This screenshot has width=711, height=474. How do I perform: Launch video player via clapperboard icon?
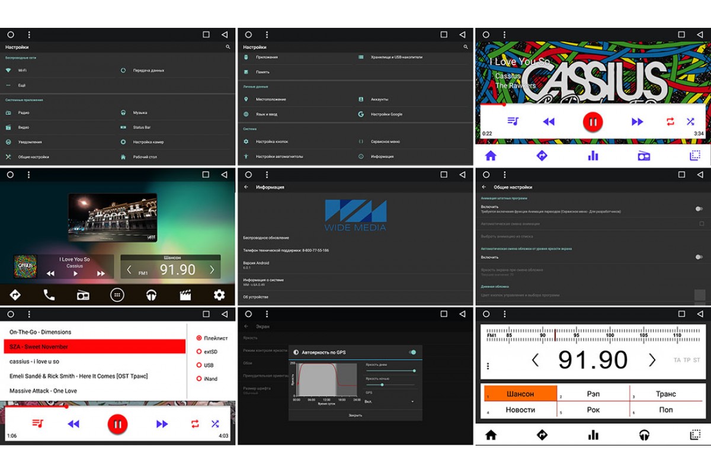(185, 295)
